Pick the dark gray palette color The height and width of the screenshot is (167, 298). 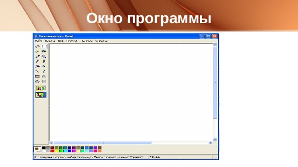(48, 148)
